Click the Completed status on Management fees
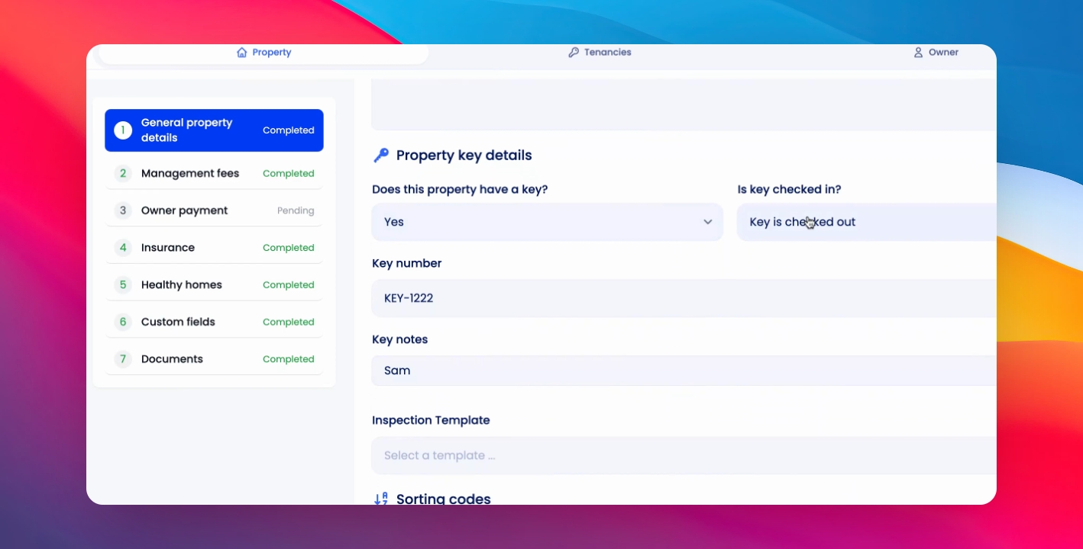Screen dimensions: 1083x549 [x=289, y=174]
